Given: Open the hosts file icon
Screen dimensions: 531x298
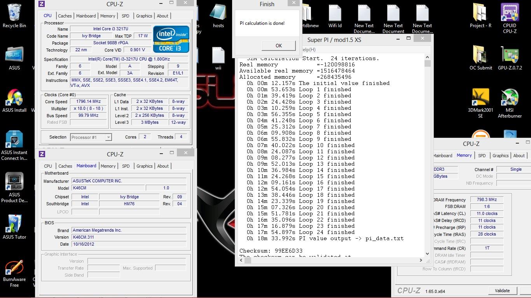Looking at the screenshot, I should pyautogui.click(x=218, y=16).
